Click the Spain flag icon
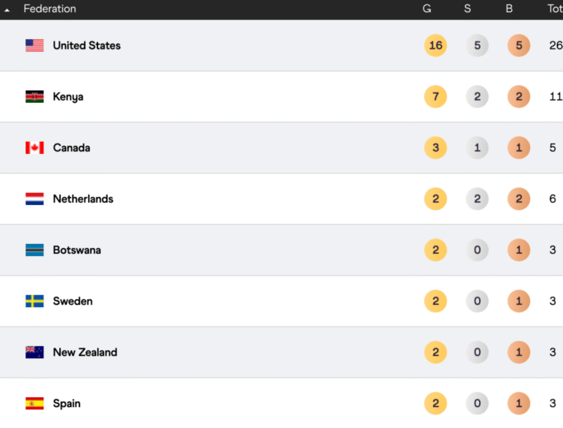The image size is (563, 428). pyautogui.click(x=35, y=403)
